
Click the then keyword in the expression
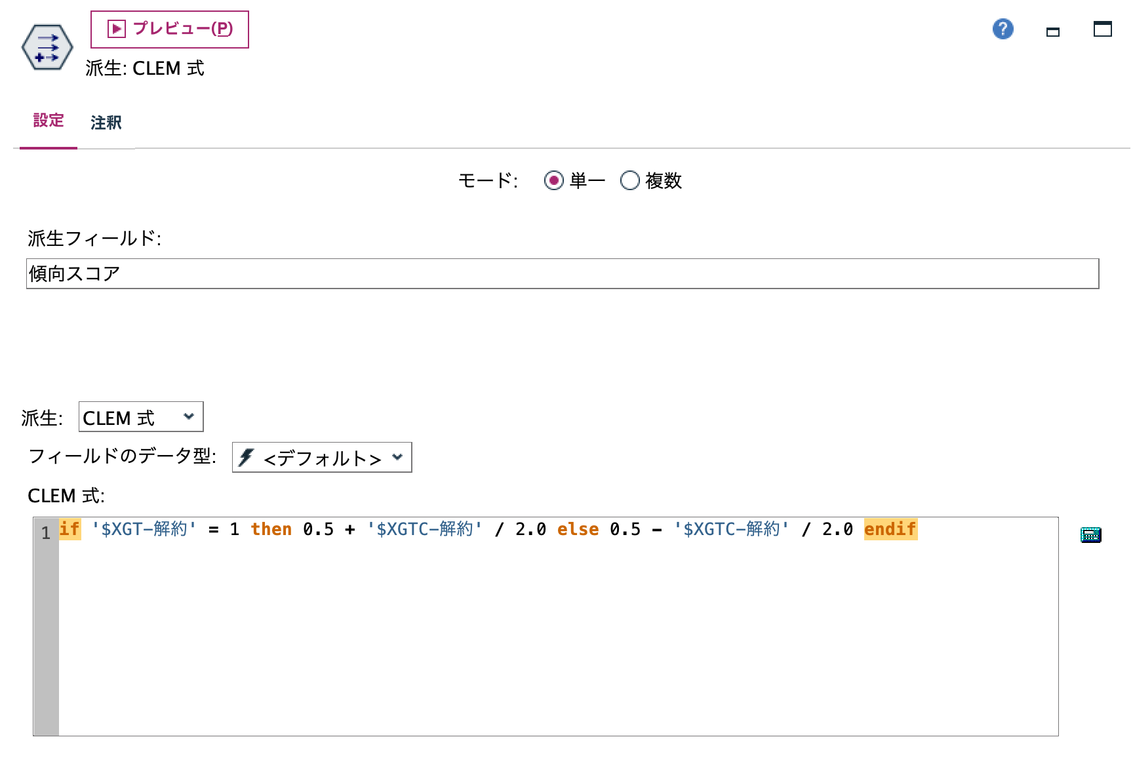coord(271,529)
